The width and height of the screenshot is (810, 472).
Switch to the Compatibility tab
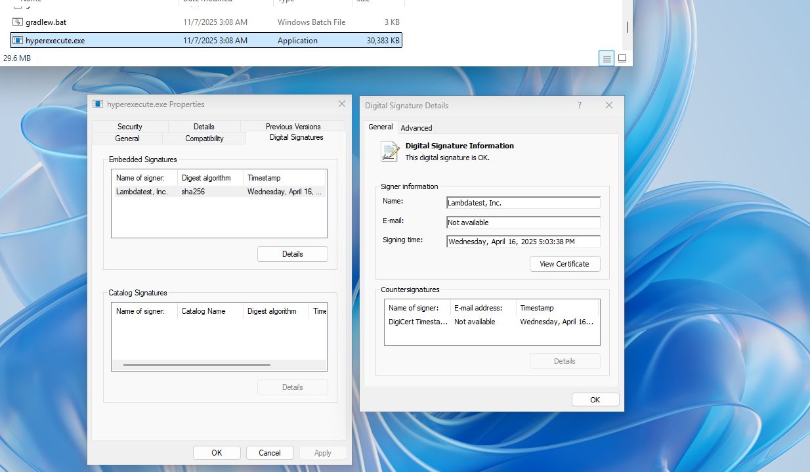(x=204, y=139)
